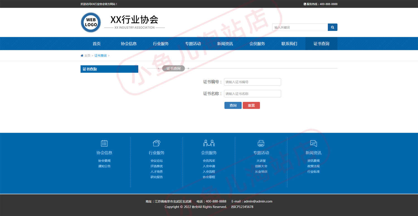Screen dimensions: 418x216
Task: Click the welcome text 欢迎访问XX行业协会官方网站
Action: click(x=99, y=4)
